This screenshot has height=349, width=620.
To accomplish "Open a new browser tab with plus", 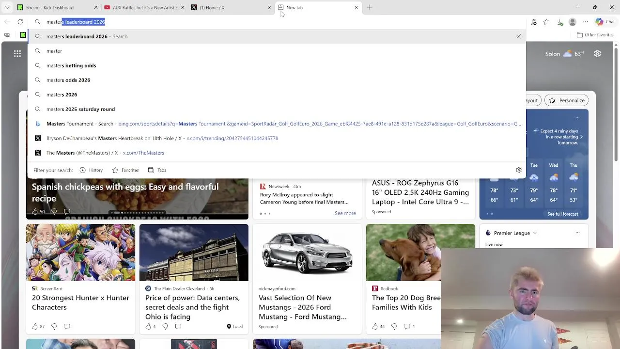I will (370, 7).
